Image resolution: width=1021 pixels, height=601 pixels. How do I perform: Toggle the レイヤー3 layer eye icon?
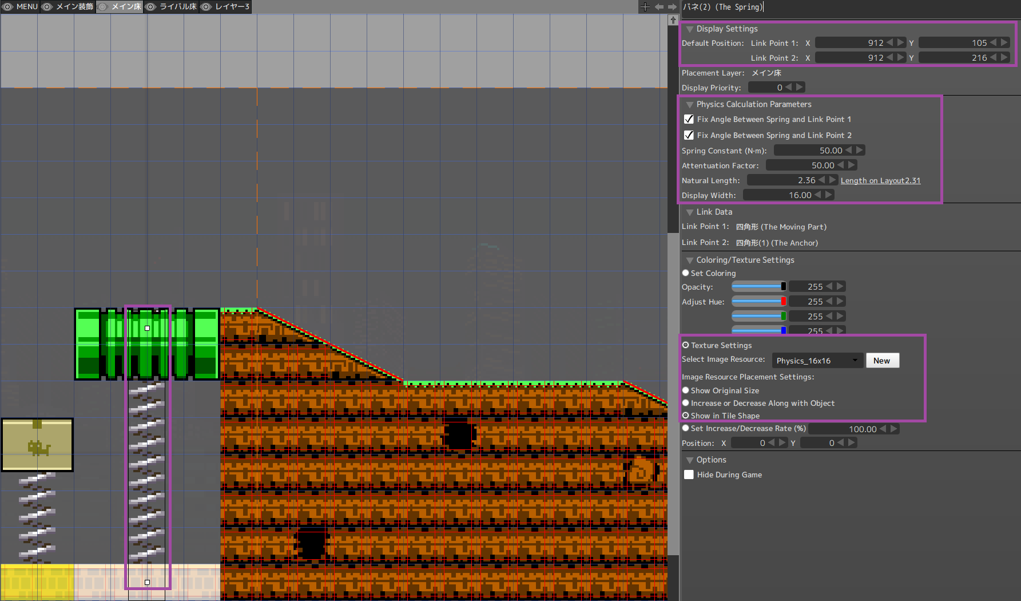coord(206,6)
